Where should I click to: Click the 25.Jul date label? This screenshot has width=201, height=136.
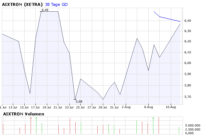(x=80, y=107)
